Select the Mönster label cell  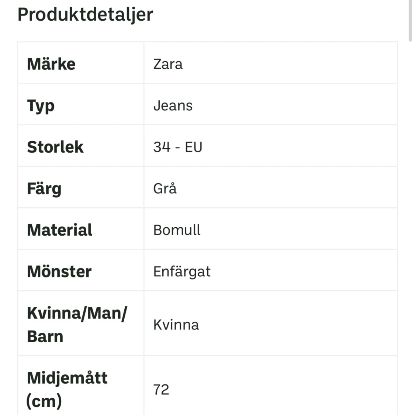coord(81,270)
